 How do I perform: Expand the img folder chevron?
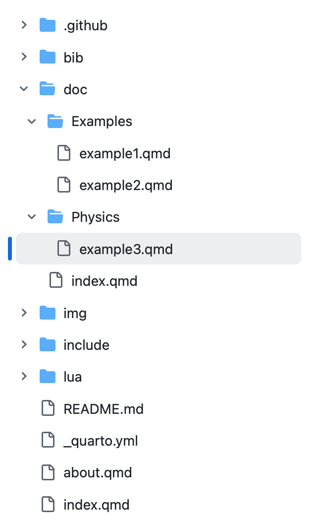coord(24,313)
